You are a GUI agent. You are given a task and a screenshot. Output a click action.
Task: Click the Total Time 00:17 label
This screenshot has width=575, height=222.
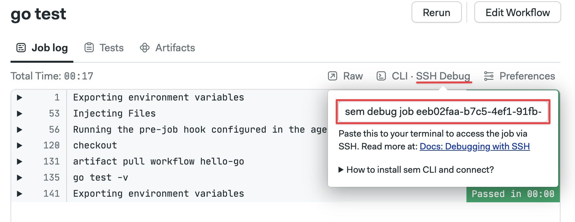pyautogui.click(x=52, y=76)
